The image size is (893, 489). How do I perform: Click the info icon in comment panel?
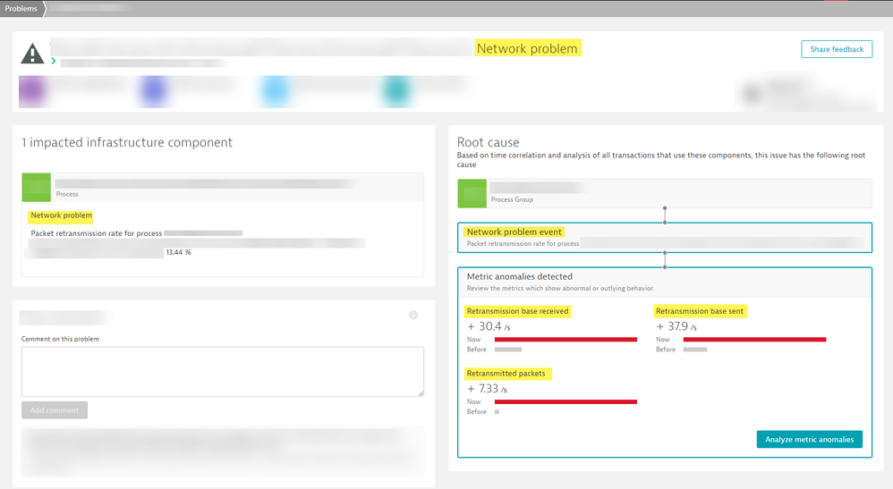(x=413, y=316)
